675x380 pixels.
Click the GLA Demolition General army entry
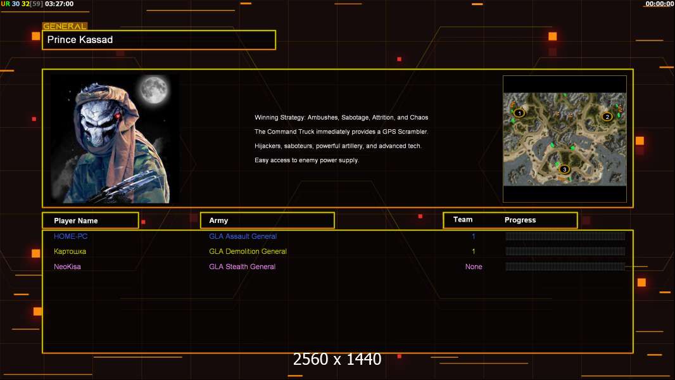pos(248,251)
